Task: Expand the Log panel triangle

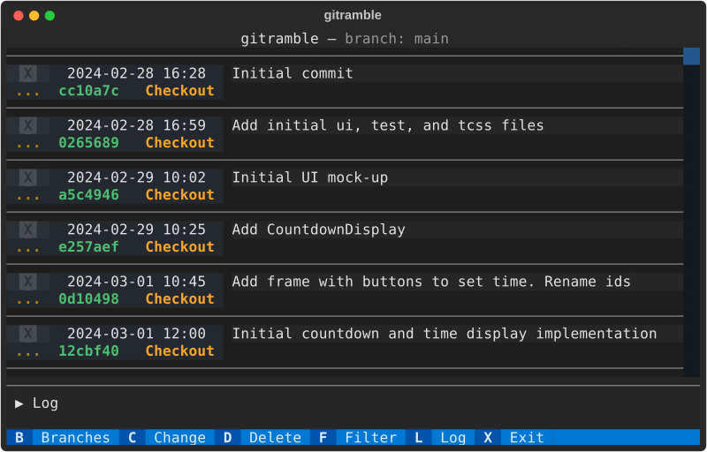Action: (x=19, y=403)
